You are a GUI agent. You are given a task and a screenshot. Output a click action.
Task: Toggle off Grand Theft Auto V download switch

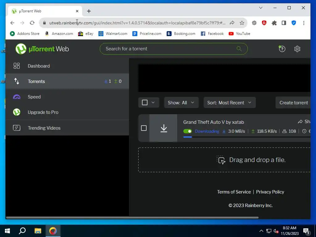[187, 131]
